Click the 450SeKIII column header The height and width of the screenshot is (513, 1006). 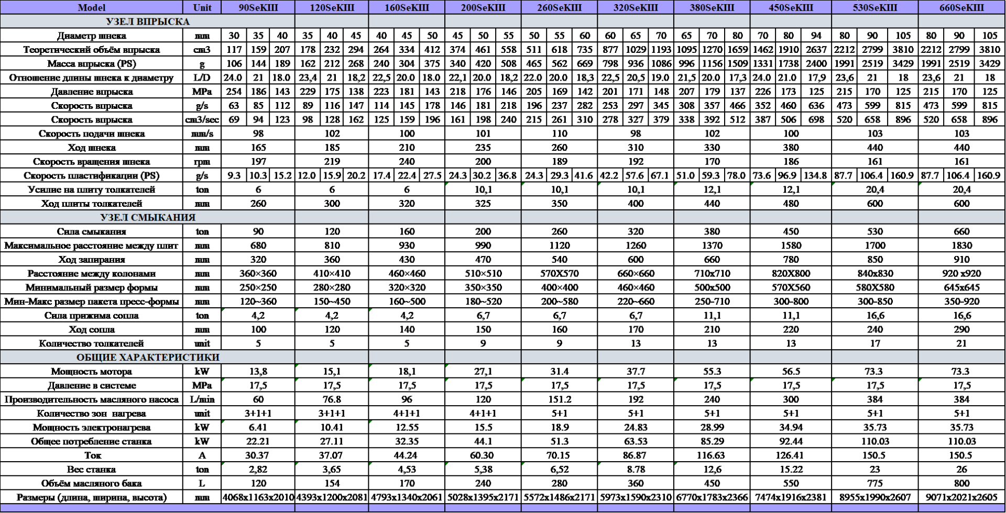790,7
